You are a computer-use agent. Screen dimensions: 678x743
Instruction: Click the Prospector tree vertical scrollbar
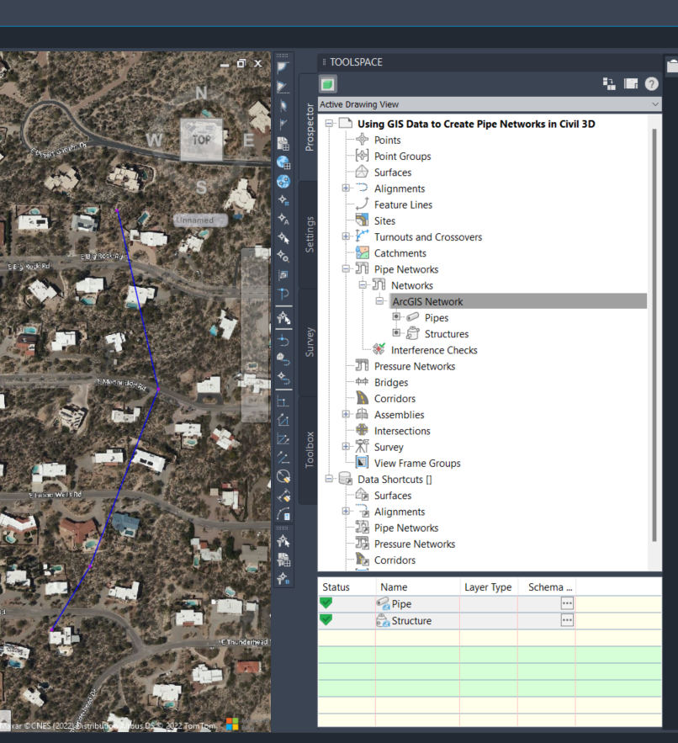[654, 335]
